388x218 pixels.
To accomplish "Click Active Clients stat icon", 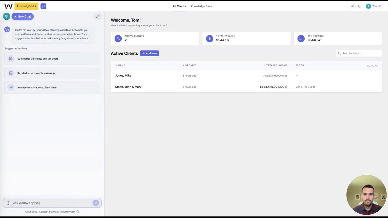I will (118, 38).
